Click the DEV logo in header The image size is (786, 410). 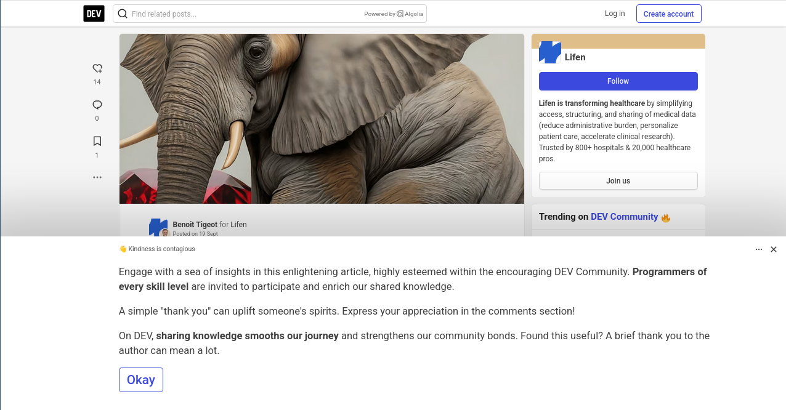point(94,14)
